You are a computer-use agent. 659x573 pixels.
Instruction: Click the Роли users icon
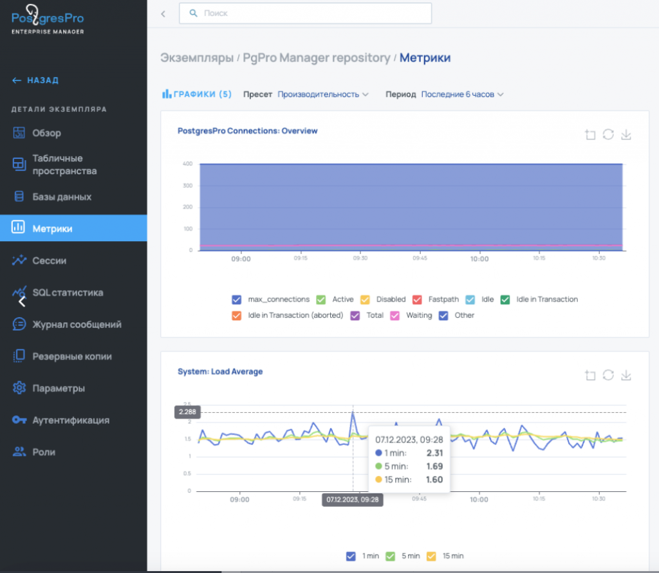19,452
